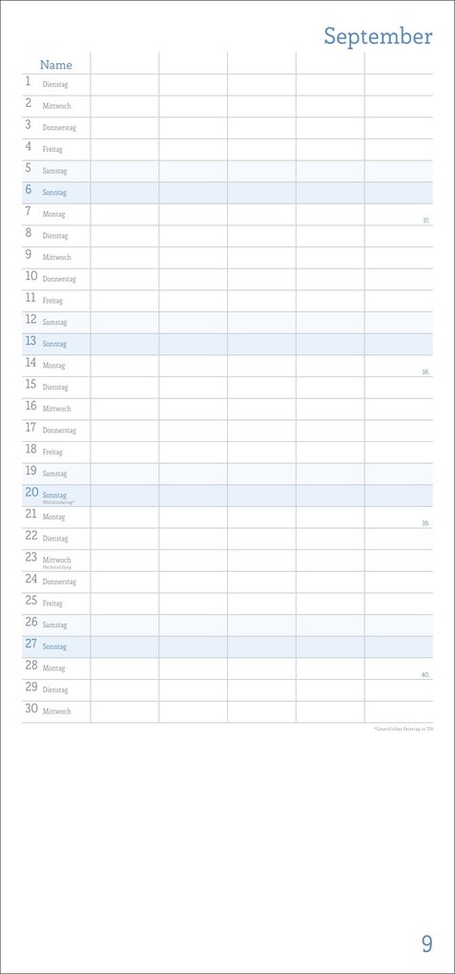Select the Name column header
455x974 pixels.
[56, 65]
